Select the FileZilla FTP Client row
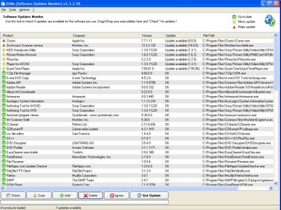 tap(137, 171)
